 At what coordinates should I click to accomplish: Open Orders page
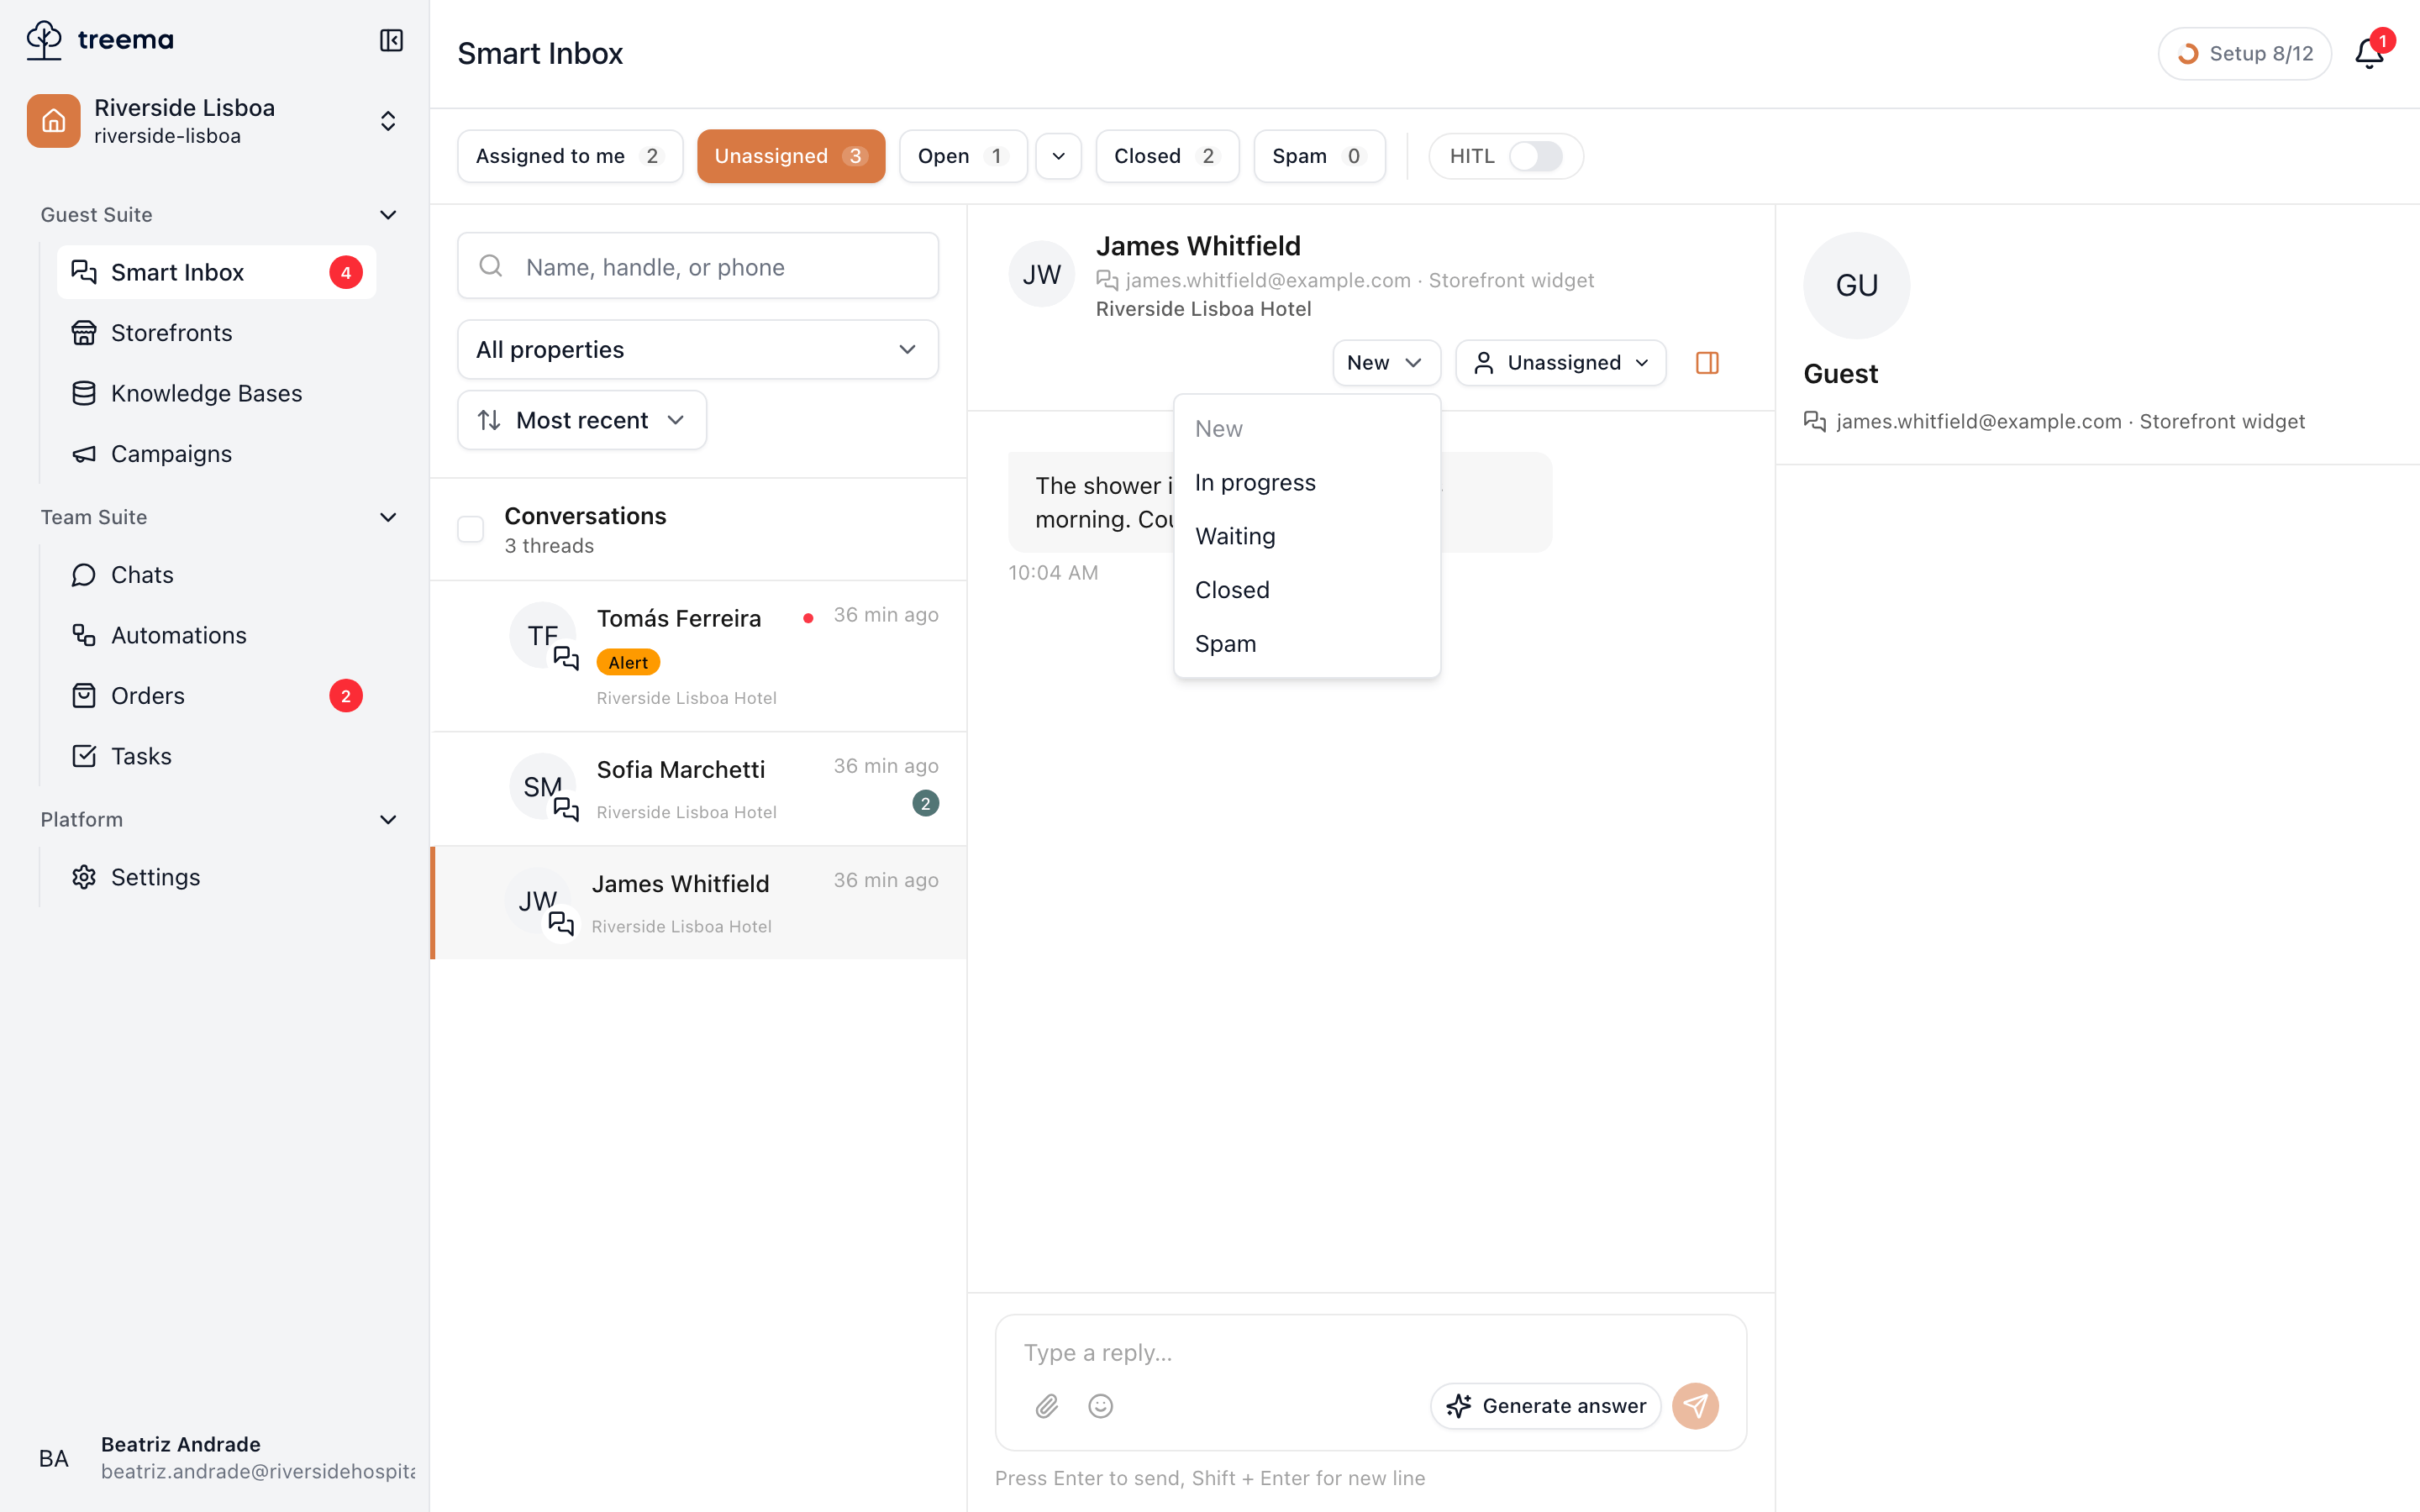point(216,696)
